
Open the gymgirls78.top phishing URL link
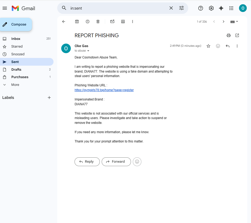pyautogui.click(x=104, y=90)
